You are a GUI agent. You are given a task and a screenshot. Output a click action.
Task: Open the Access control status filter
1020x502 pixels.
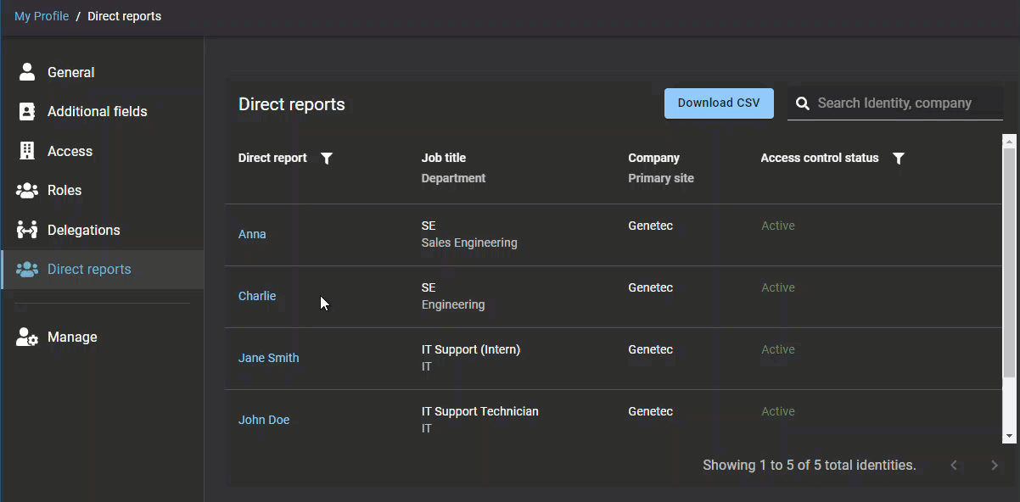tap(899, 159)
